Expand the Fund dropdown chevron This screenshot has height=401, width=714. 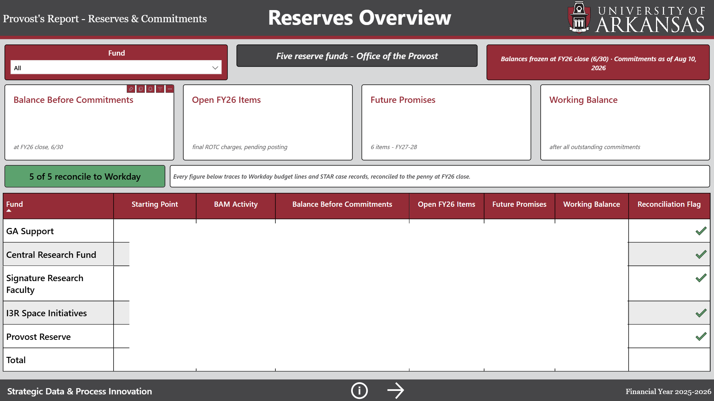[x=215, y=68]
